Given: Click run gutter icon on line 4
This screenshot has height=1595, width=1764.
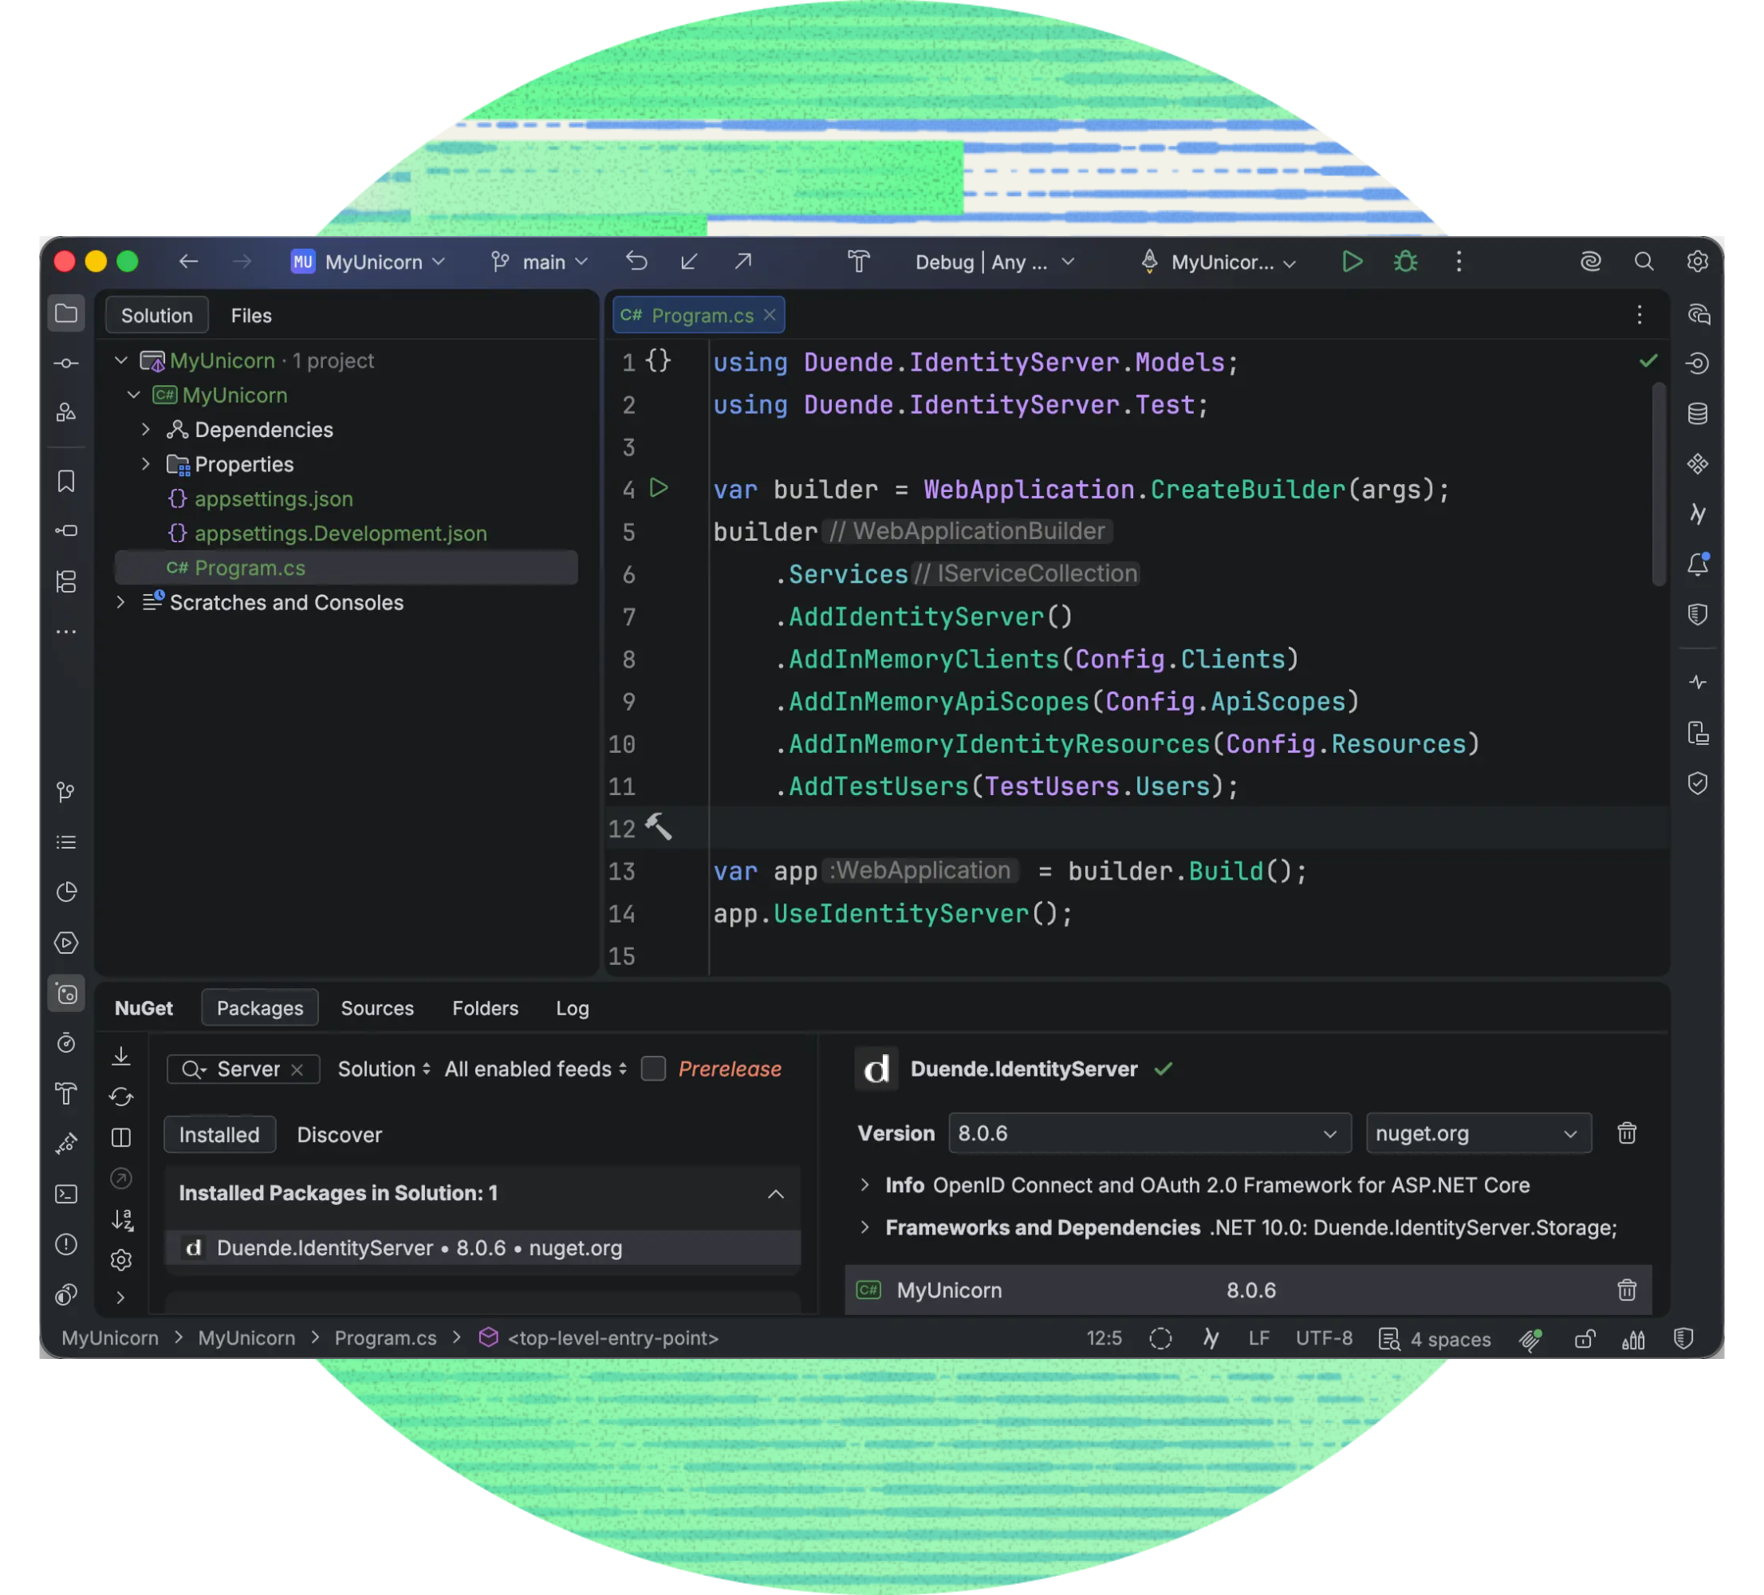Looking at the screenshot, I should (x=659, y=488).
